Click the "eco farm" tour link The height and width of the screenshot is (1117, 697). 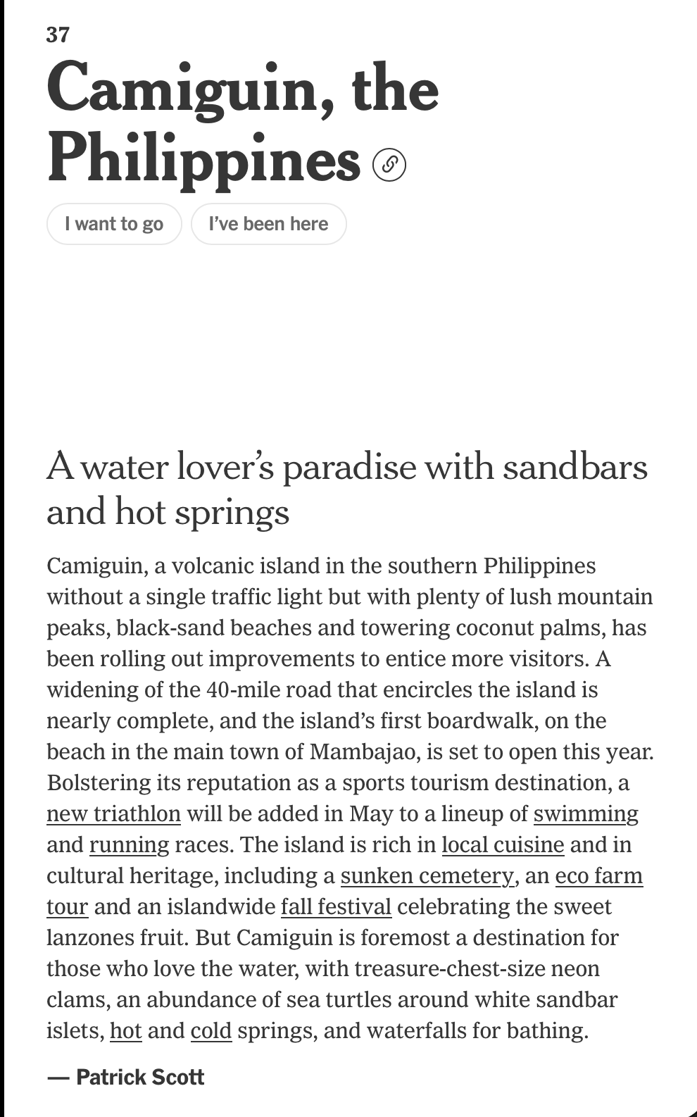tap(598, 875)
